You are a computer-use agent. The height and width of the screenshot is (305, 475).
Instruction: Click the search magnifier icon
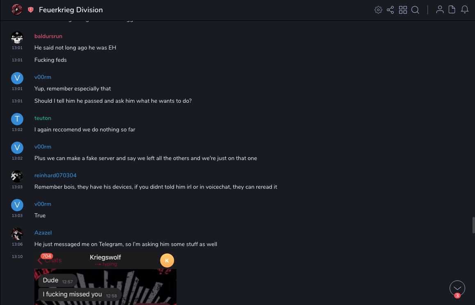pyautogui.click(x=415, y=10)
